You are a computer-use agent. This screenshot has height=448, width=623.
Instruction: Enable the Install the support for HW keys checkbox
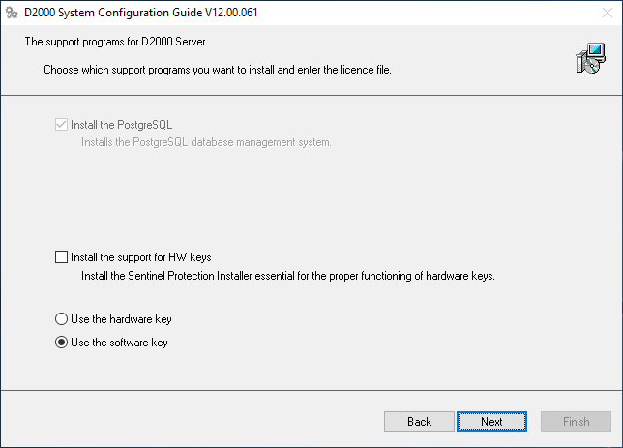62,257
